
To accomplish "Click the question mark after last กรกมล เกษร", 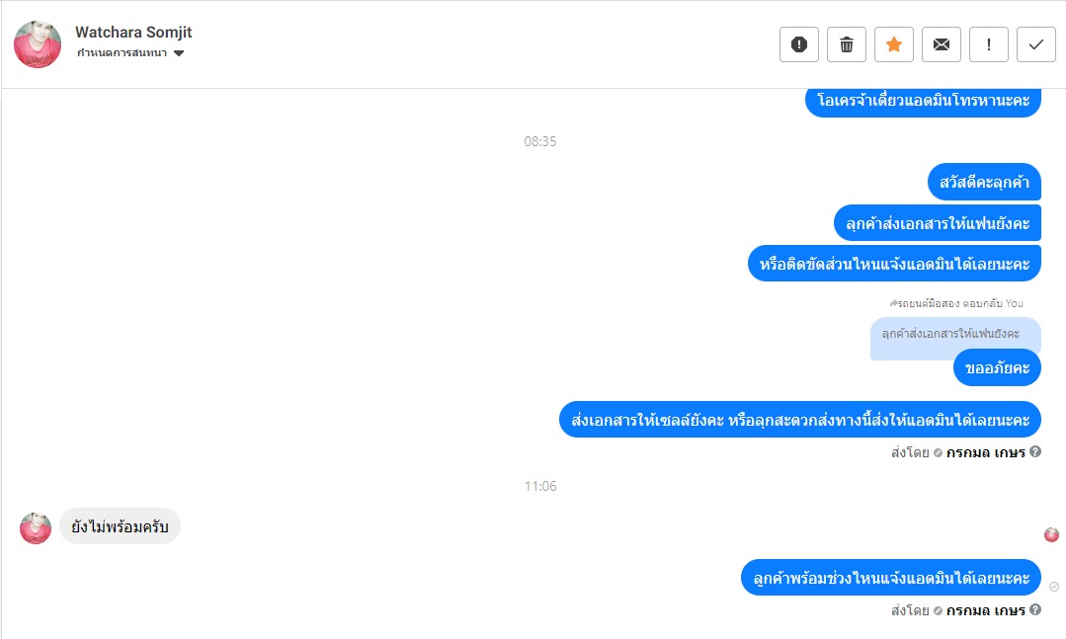I will click(1035, 609).
